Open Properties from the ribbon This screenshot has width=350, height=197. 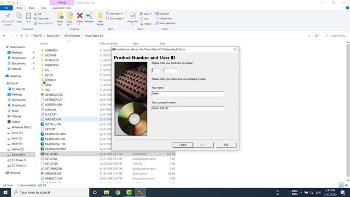pyautogui.click(x=133, y=18)
